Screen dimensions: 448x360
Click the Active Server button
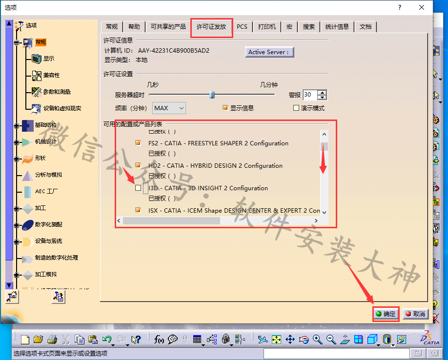pos(269,52)
